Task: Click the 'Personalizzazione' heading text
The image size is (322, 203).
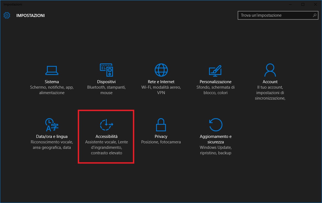Action: tap(215, 82)
